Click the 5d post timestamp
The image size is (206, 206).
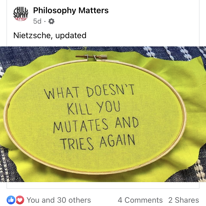point(37,21)
